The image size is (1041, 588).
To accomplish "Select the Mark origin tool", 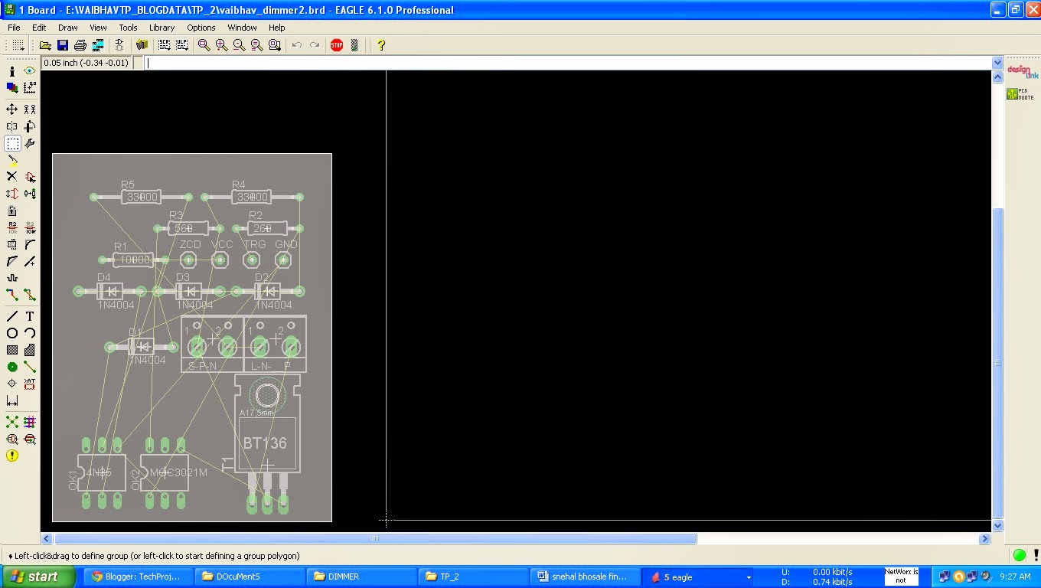I will [30, 88].
